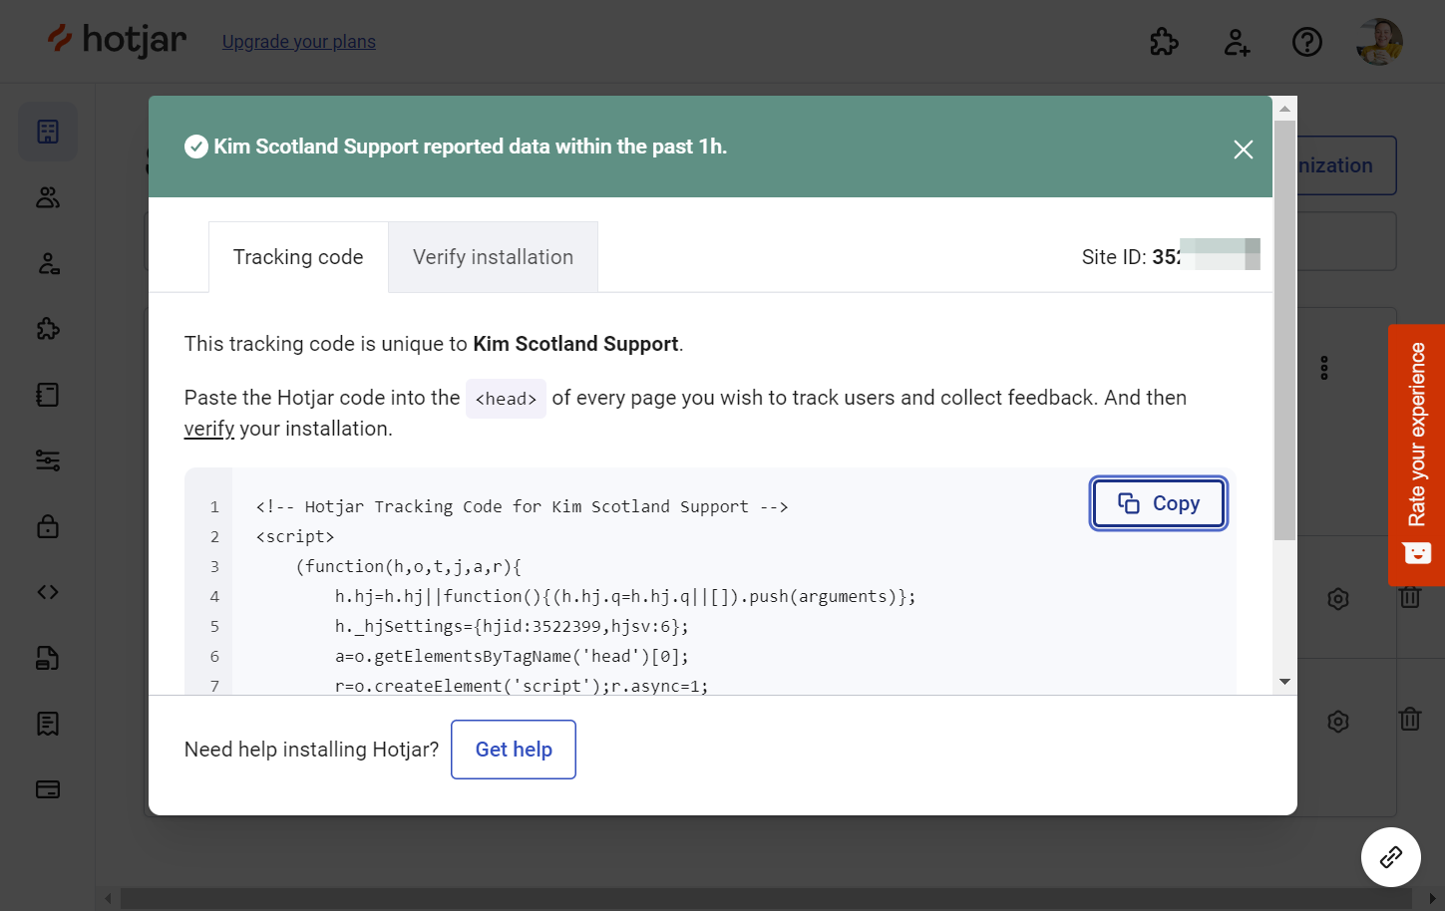Click the "Need help installing Hotjar?" text
Screen dimensions: 1445x911
311,750
